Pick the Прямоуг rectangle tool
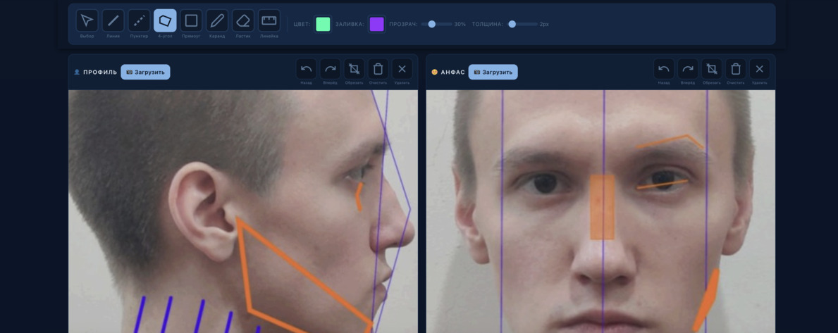The image size is (838, 333). pos(191,20)
